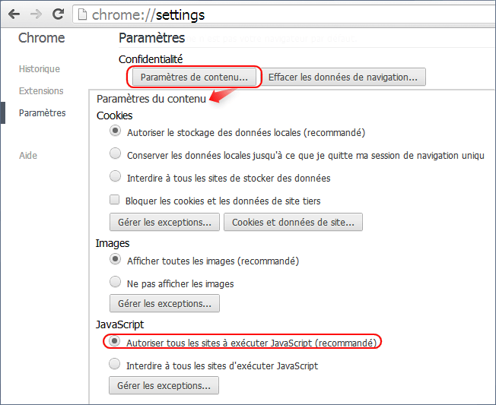This screenshot has width=496, height=405.
Task: Check Bloquer les cookies et données tiers
Action: 115,200
